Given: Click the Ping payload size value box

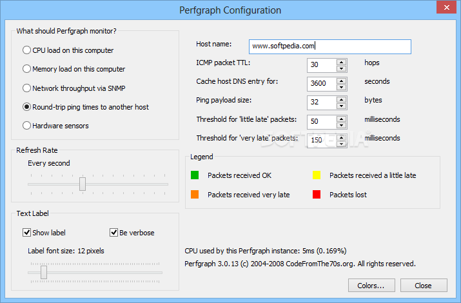Looking at the screenshot, I should [322, 103].
